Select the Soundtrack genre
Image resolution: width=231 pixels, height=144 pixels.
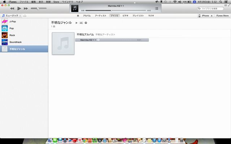(x=24, y=42)
